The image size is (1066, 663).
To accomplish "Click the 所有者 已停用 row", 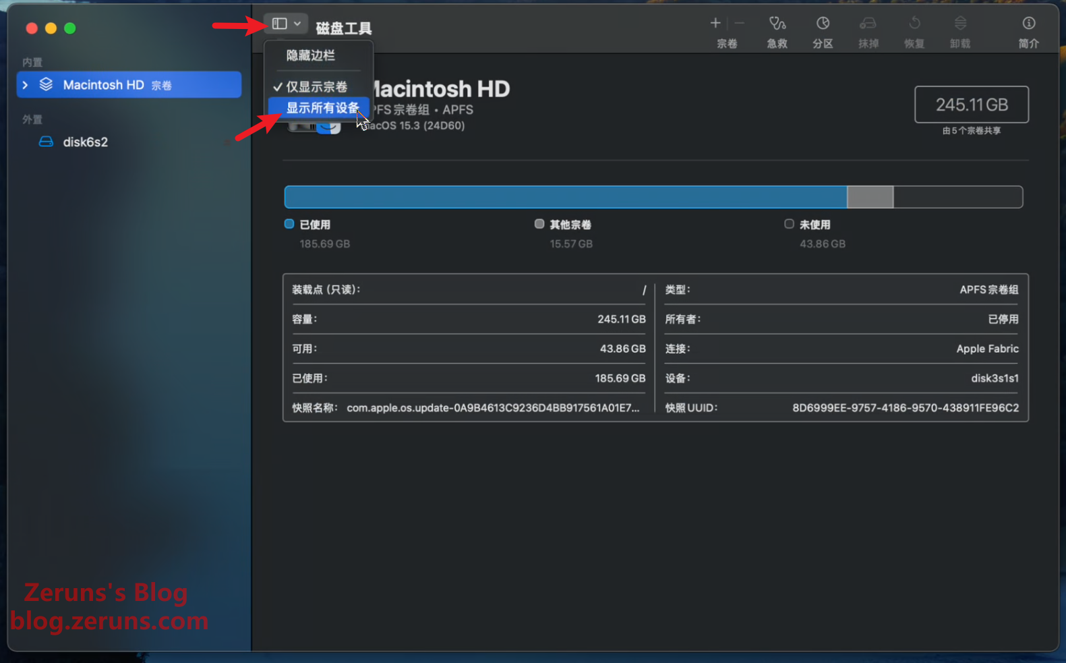I will tap(841, 319).
